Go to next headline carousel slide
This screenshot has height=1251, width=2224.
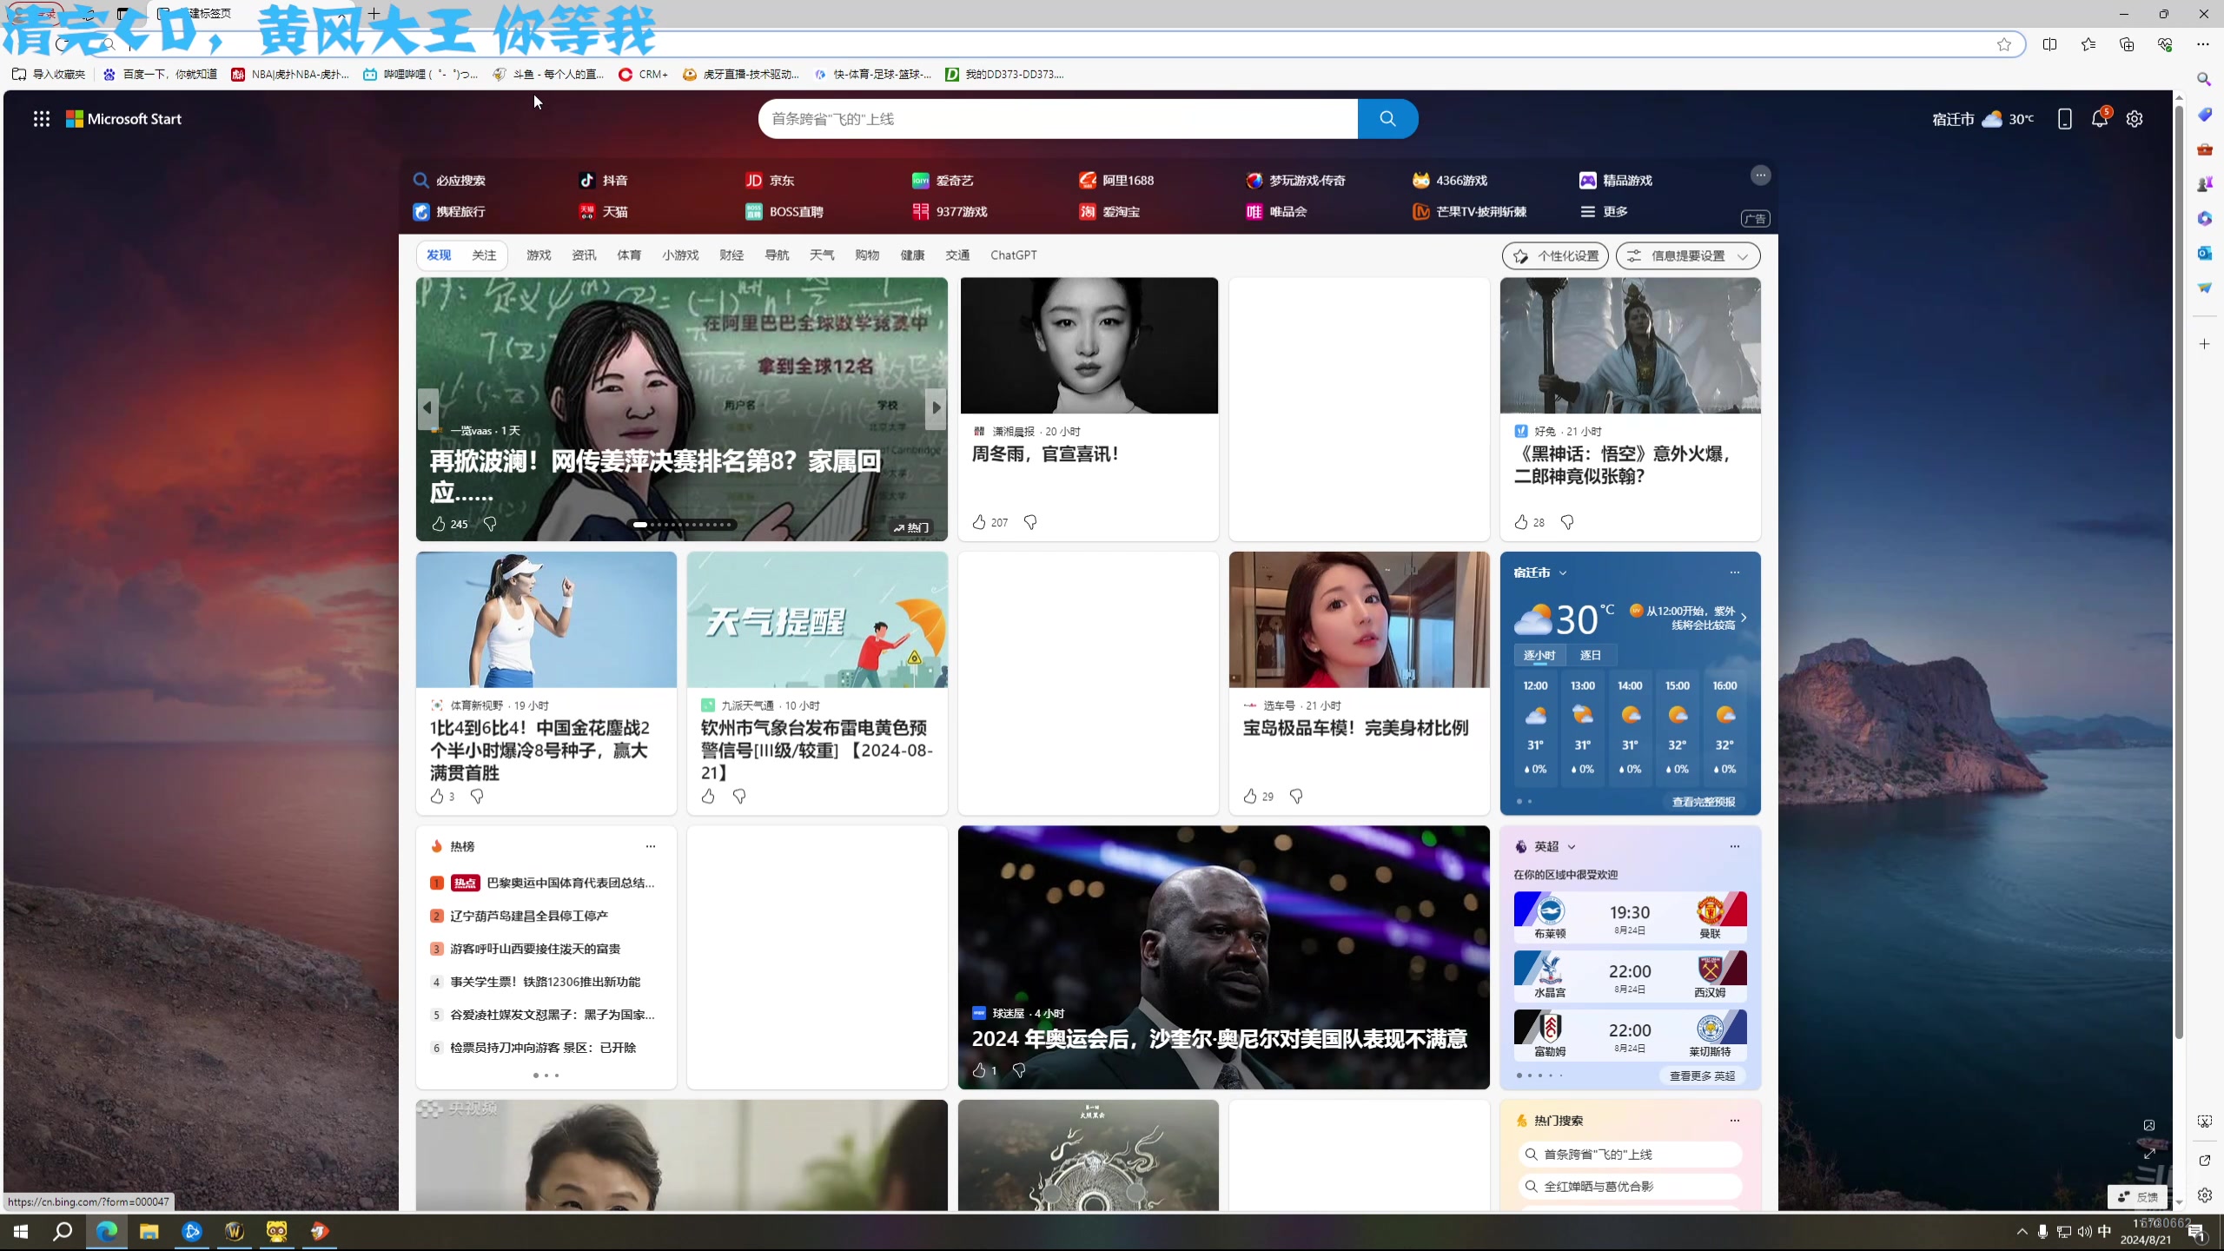coord(936,407)
